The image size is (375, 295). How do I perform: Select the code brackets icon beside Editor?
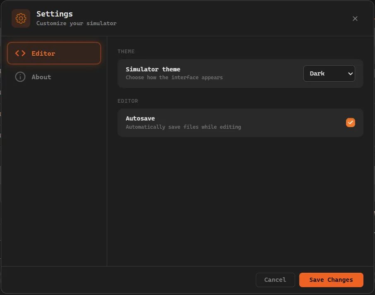[19, 53]
